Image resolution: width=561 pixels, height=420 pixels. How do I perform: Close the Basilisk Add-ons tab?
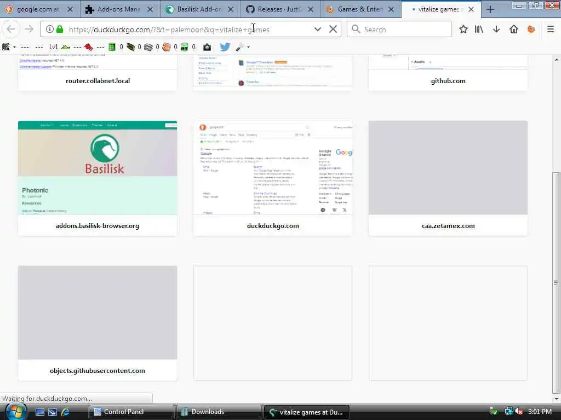pos(231,9)
